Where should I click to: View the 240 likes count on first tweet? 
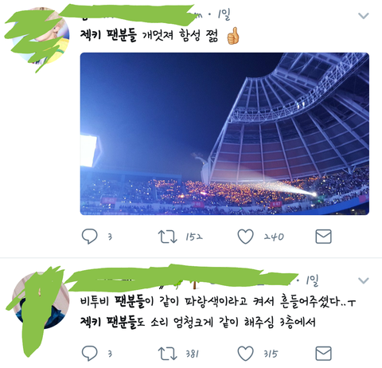(274, 237)
